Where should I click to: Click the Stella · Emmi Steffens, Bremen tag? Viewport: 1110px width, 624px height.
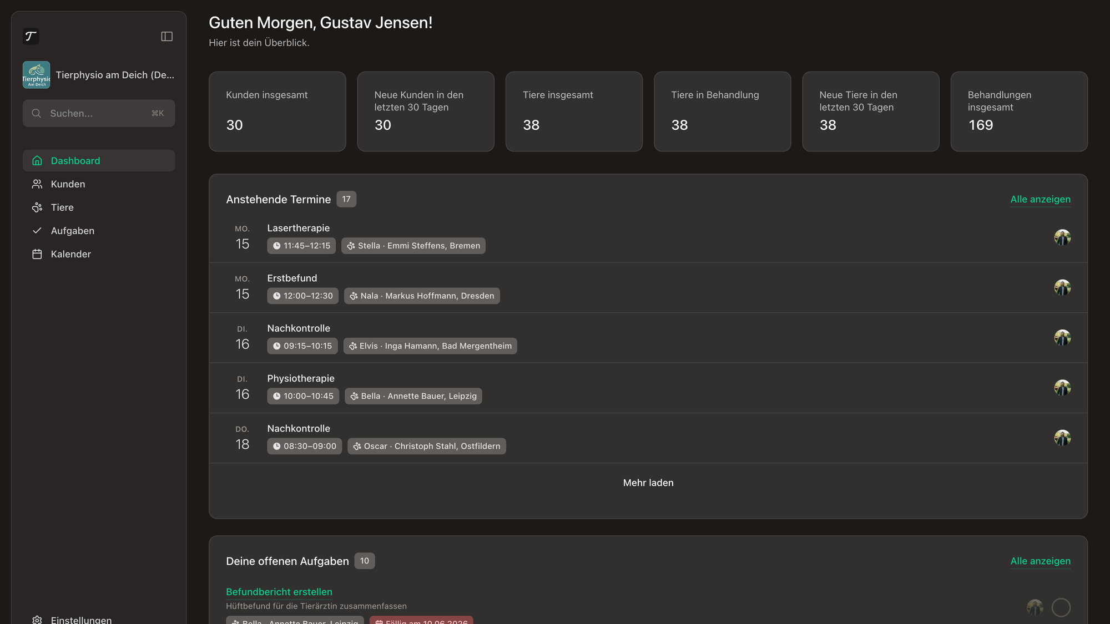point(413,246)
